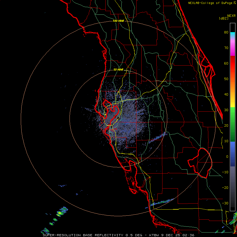This screenshot has width=237, height=237.
Task: Pick the blue segment of the color bar
Action: [x=233, y=154]
